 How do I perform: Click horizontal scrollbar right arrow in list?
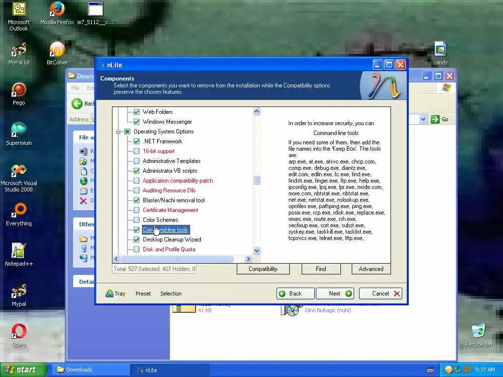[248, 259]
